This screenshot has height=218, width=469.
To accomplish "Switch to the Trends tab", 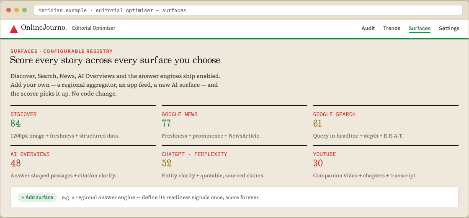I will [x=392, y=29].
